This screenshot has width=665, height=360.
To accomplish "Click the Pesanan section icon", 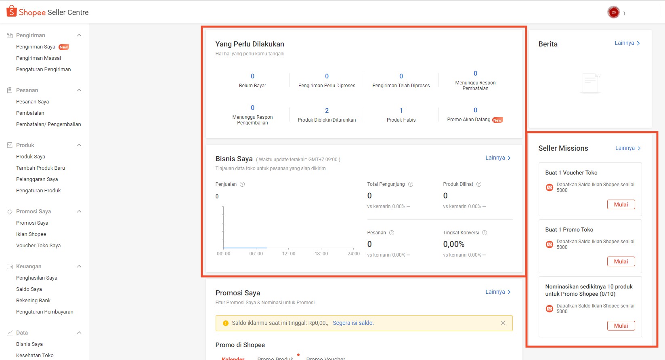I will (10, 91).
